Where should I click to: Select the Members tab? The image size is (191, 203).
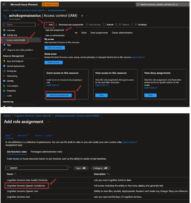pyautogui.click(x=22, y=135)
